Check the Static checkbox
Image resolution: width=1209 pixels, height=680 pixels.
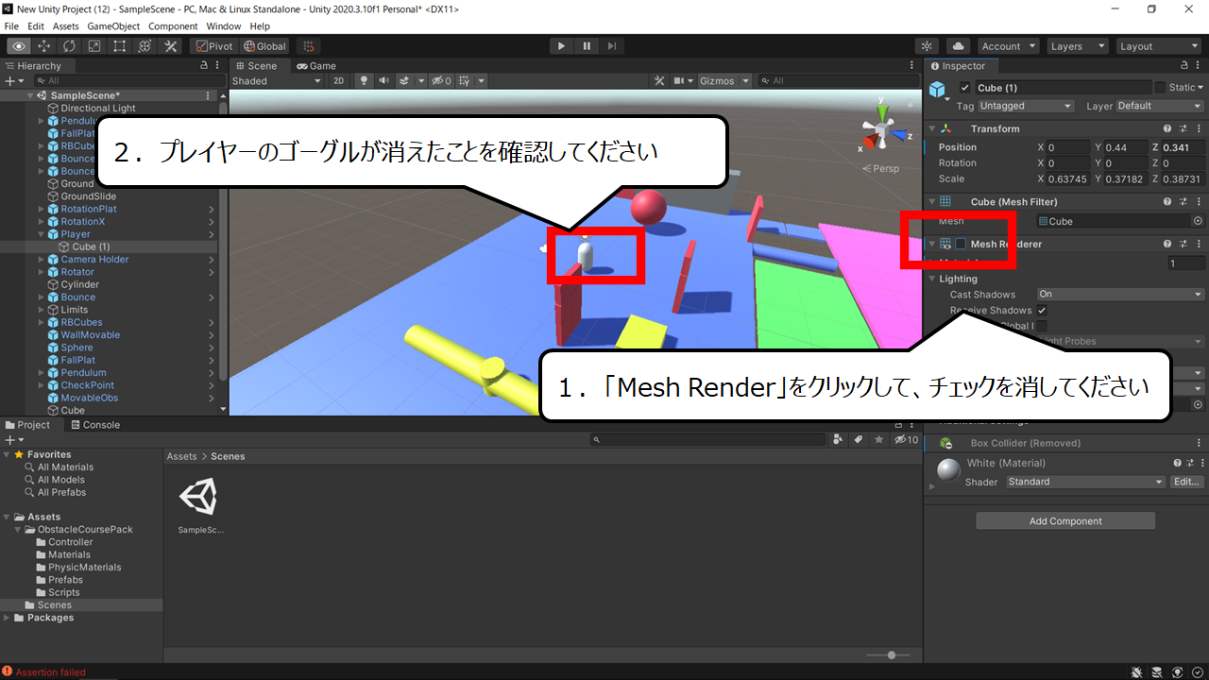pos(1160,88)
